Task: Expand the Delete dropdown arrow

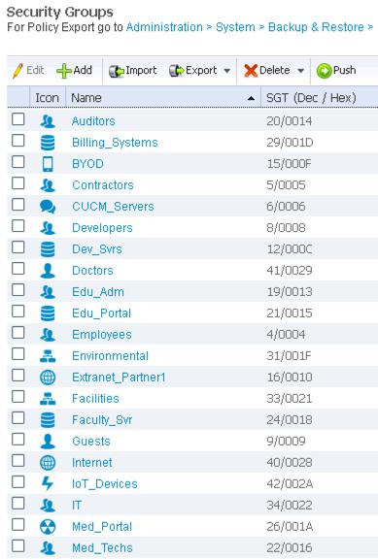Action: pos(301,71)
